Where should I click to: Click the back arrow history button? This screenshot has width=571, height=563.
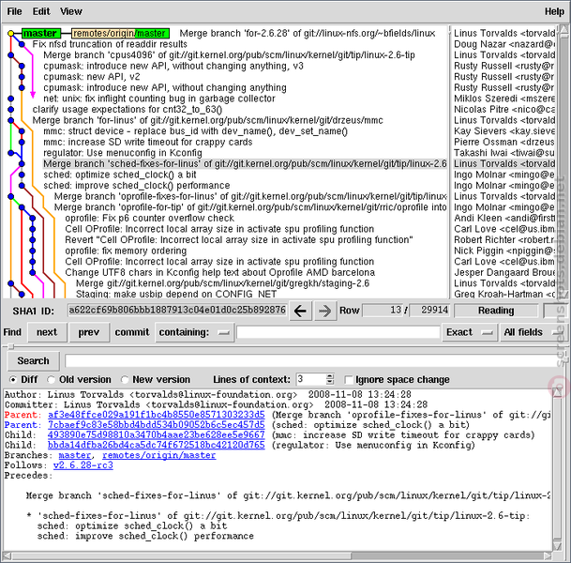(300, 311)
